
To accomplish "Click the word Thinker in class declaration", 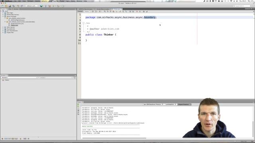I will (x=108, y=35).
